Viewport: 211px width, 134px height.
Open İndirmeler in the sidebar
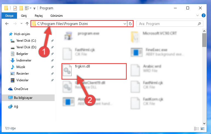click(24, 60)
